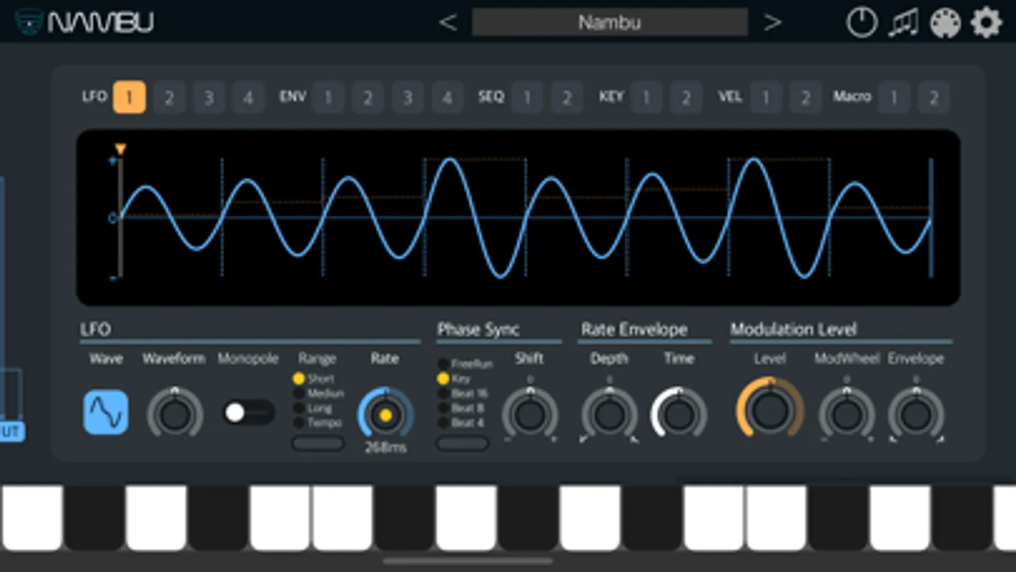Toggle the Monopole switch
Screen dimensions: 1016x572
(248, 412)
